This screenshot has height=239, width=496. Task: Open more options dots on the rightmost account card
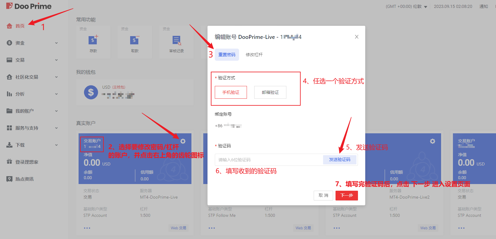pyautogui.click(x=461, y=228)
